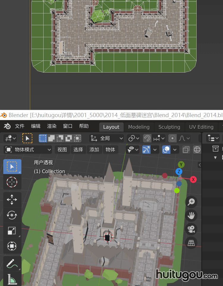Image resolution: width=223 pixels, height=286 pixels.
Task: Select the Move tool in the toolbar
Action: (x=12, y=200)
